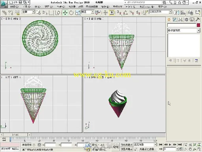Activate the Select Object tool
Image resolution: width=202 pixels, height=152 pixels.
pyautogui.click(x=39, y=13)
